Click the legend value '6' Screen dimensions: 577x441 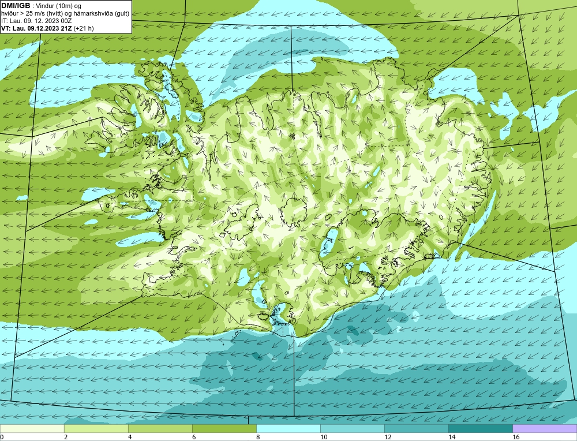[x=194, y=437]
